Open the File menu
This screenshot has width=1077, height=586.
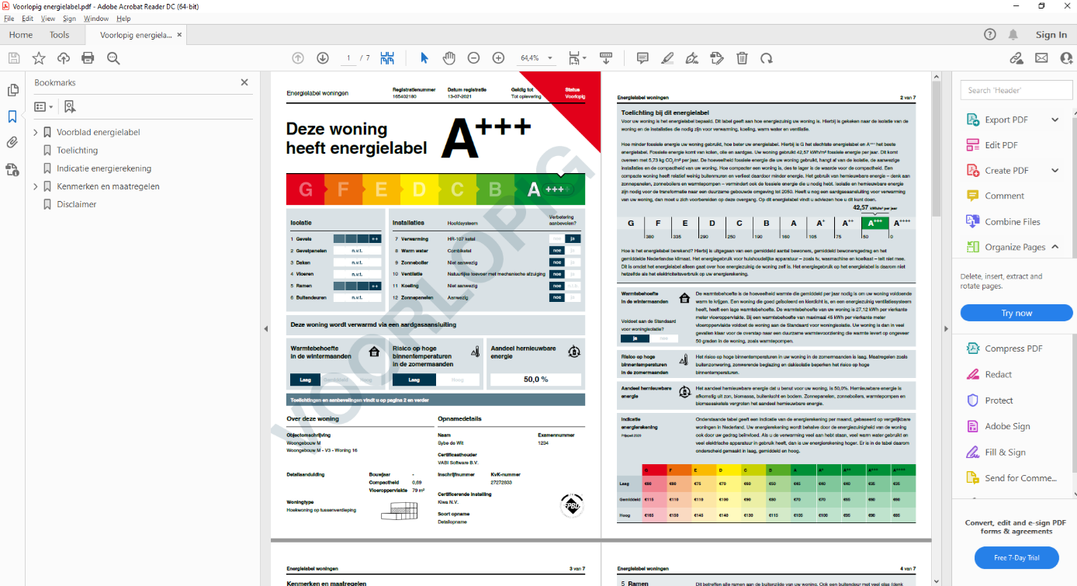[x=9, y=19]
